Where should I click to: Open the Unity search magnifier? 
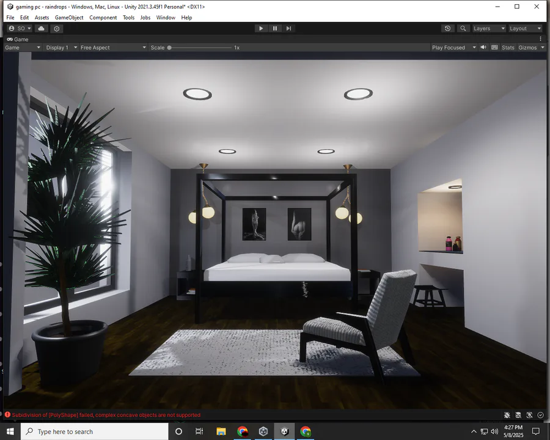point(463,29)
